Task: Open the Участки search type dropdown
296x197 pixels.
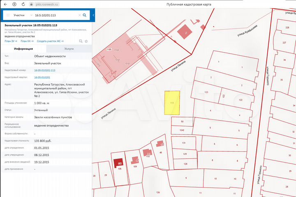Action: 21,15
